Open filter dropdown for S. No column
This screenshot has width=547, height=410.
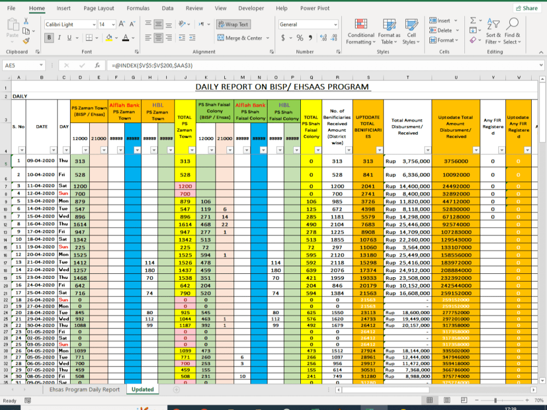coord(22,150)
